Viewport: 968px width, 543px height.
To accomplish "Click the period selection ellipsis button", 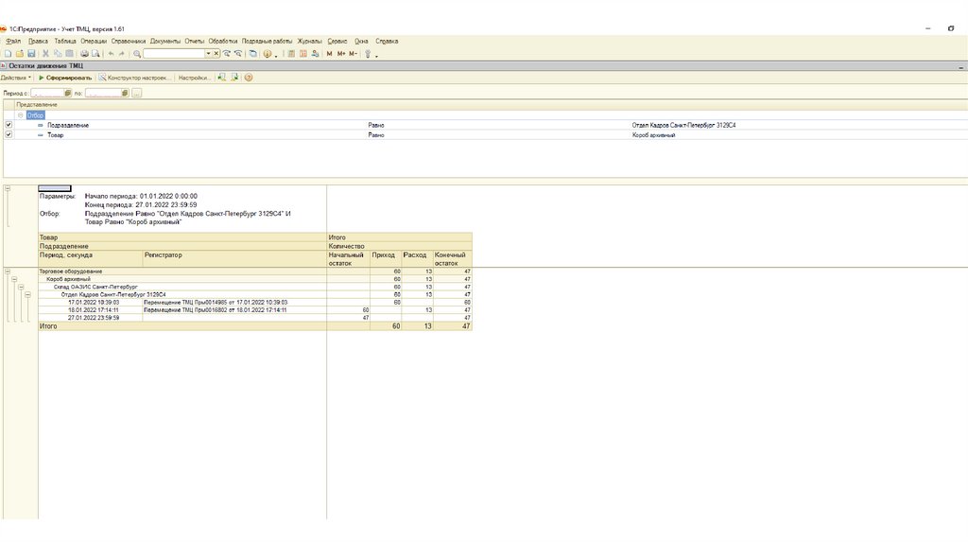I will point(136,94).
